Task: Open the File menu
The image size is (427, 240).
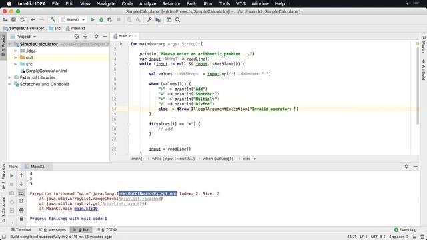Action: pos(55,4)
